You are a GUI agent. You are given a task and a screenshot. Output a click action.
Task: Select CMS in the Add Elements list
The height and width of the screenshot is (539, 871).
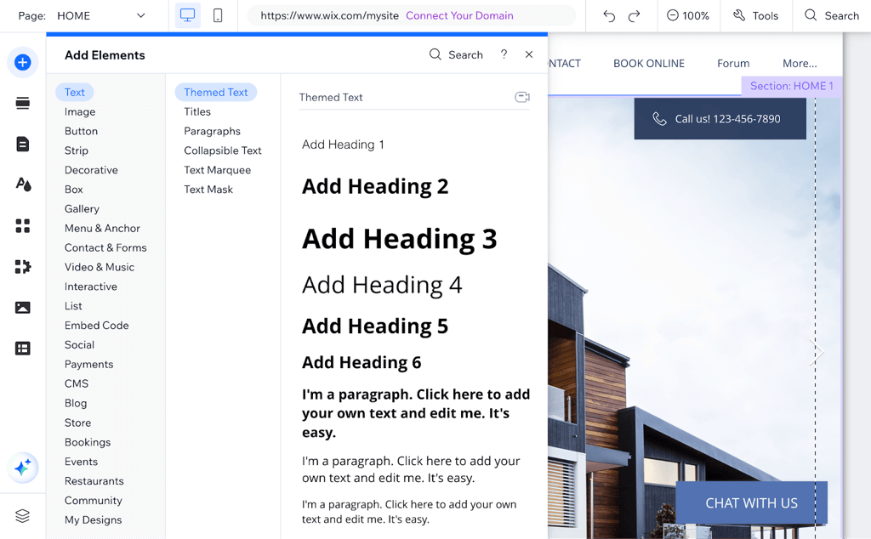pyautogui.click(x=76, y=383)
